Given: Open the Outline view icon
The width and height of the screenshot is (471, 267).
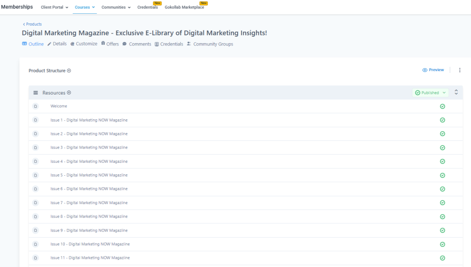Looking at the screenshot, I should click(x=23, y=44).
